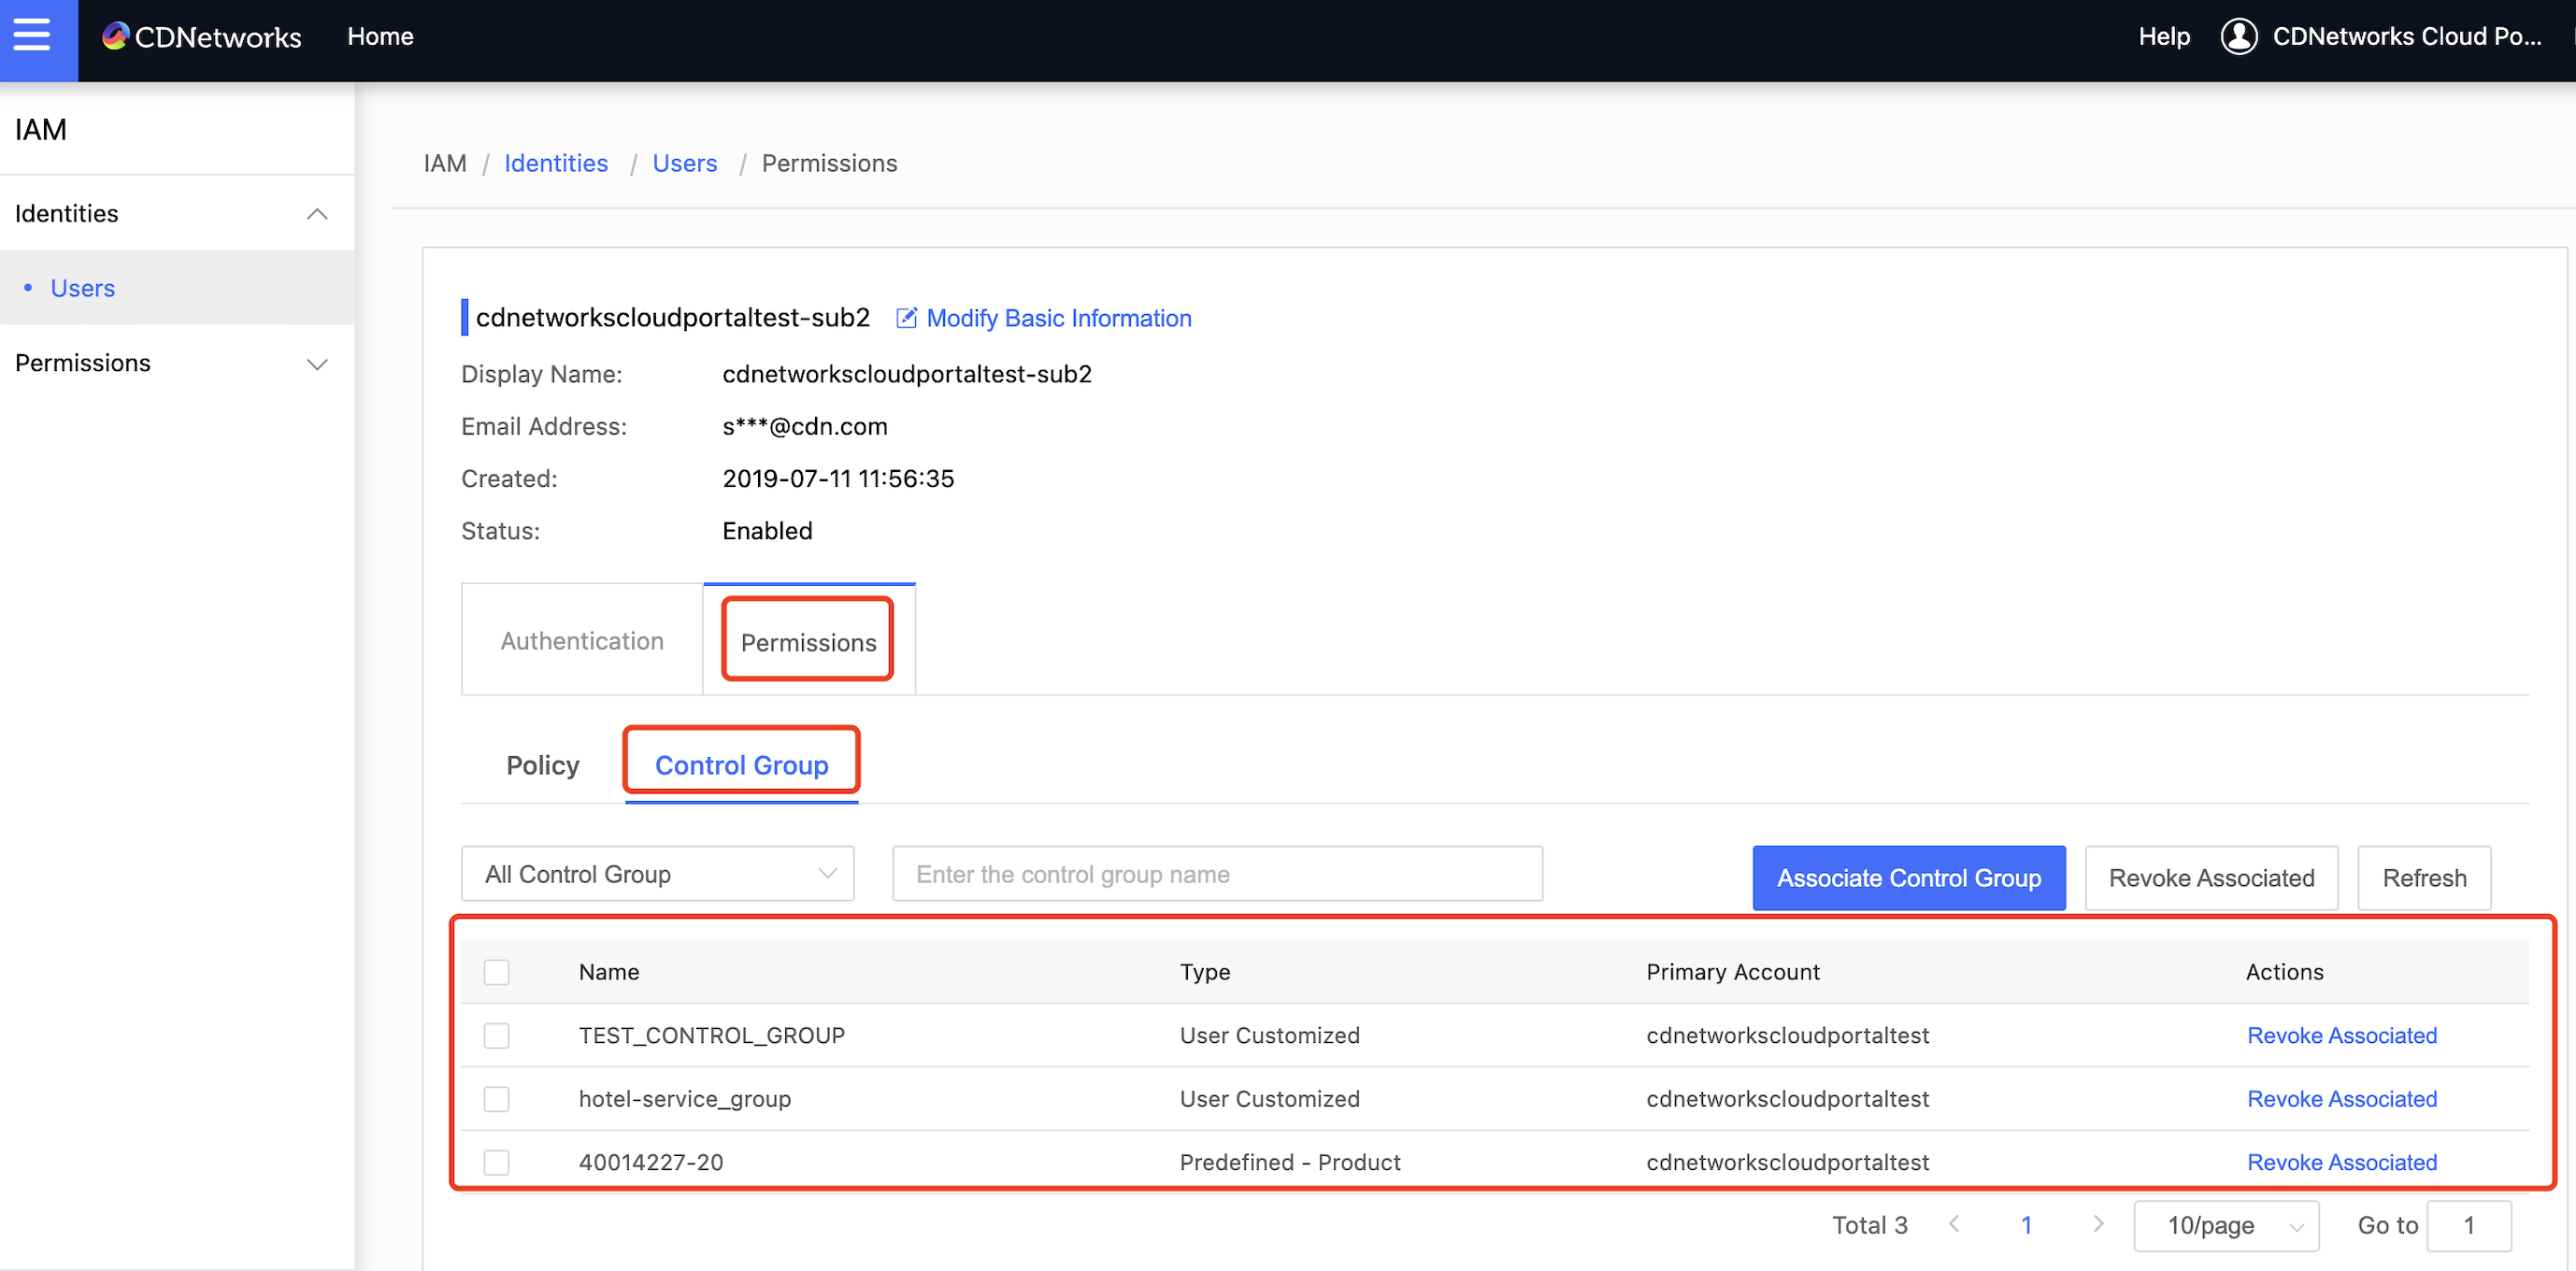2576x1271 pixels.
Task: Go to next page arrow
Action: (x=2098, y=1224)
